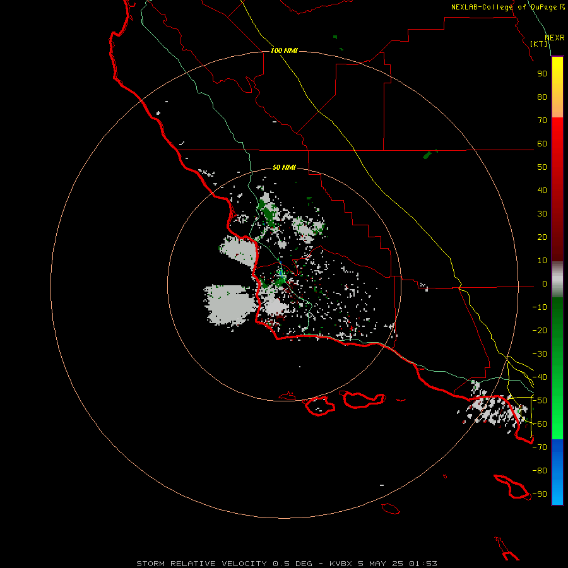
Task: Select the 30 value on velocity scale
Action: tap(542, 214)
